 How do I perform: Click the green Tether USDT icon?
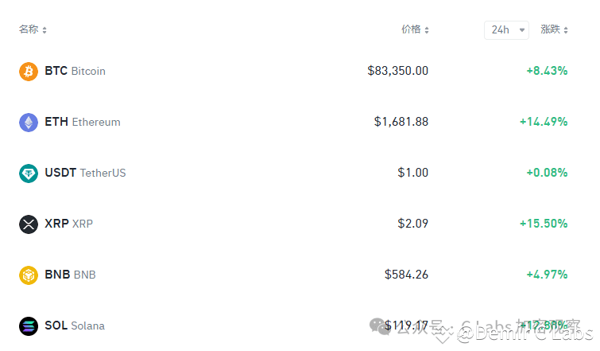(29, 174)
